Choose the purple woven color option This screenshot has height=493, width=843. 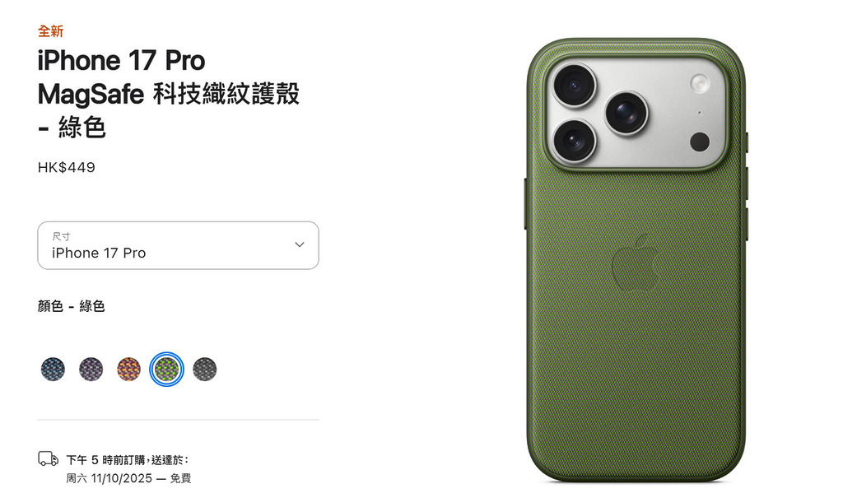(91, 370)
